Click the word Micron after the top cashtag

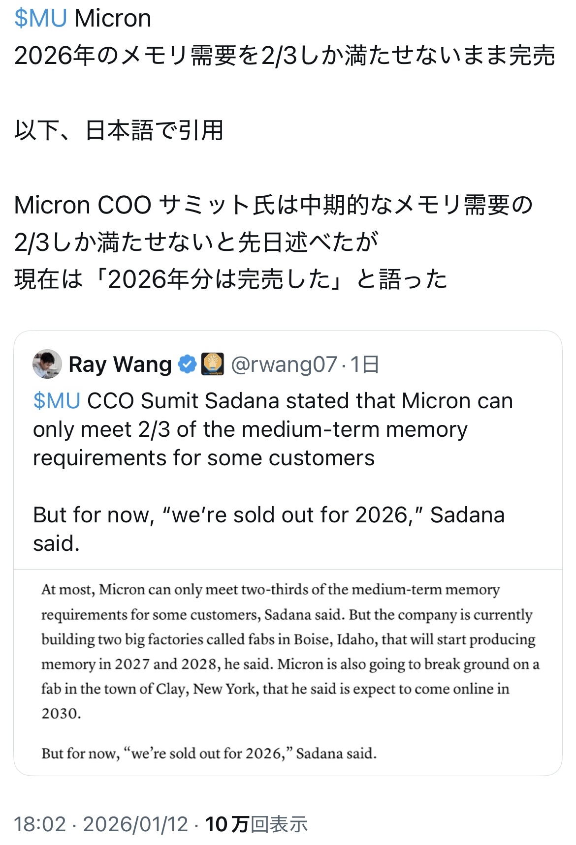click(x=113, y=19)
